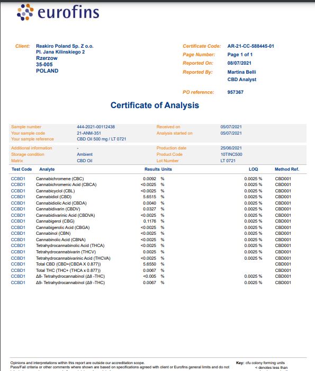315x371 pixels.
Task: Click analyte 'Cannabidivarin (CBDV)'
Action: [58, 209]
